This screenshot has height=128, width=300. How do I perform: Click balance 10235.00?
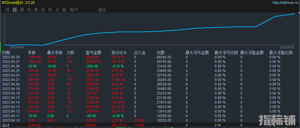[x=164, y=120]
